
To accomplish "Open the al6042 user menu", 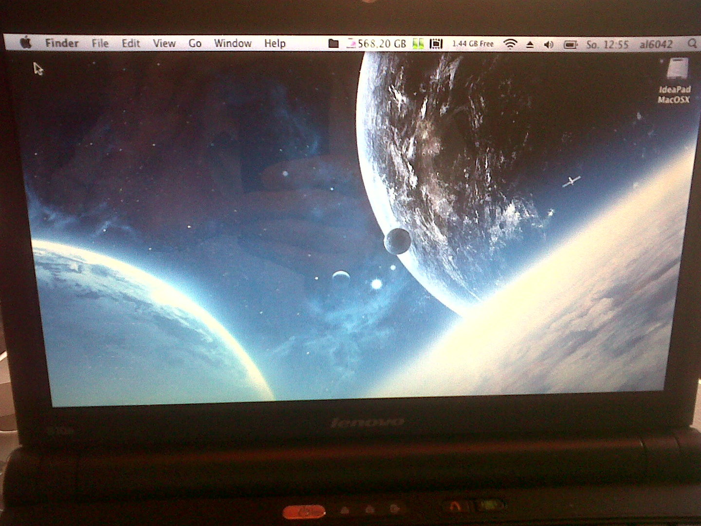I will (x=656, y=45).
